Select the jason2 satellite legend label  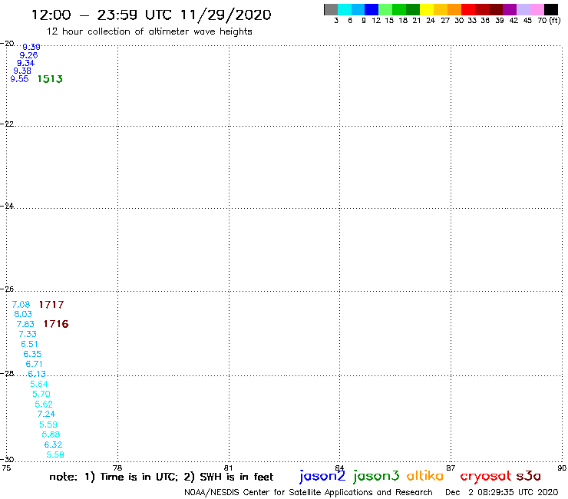322,476
